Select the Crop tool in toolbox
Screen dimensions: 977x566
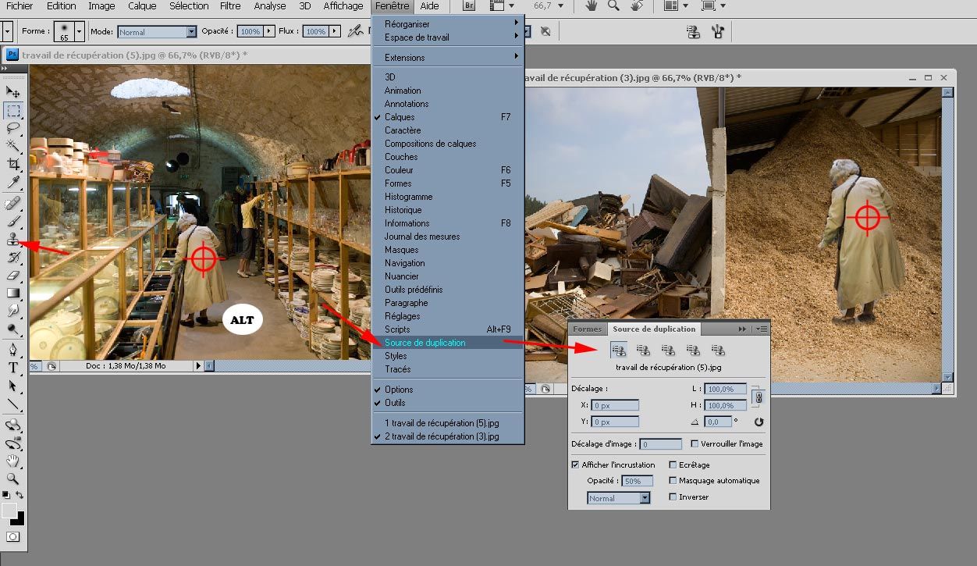pyautogui.click(x=13, y=164)
